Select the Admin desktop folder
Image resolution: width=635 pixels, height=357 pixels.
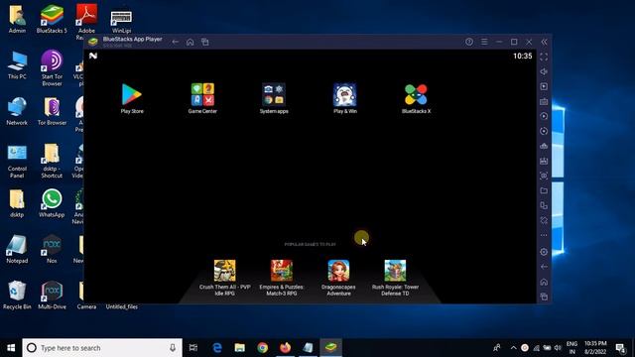click(17, 19)
